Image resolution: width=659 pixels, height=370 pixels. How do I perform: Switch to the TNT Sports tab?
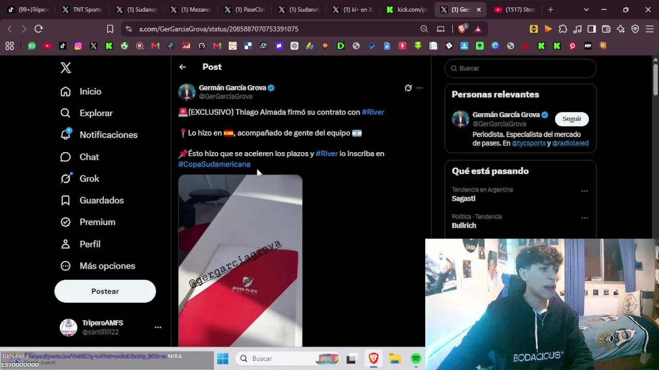coord(82,10)
